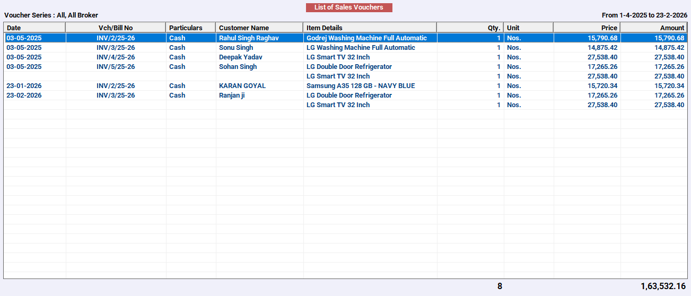Select the KARAN GOYAL customer row
Screen dimensions: 691x296
(x=345, y=86)
